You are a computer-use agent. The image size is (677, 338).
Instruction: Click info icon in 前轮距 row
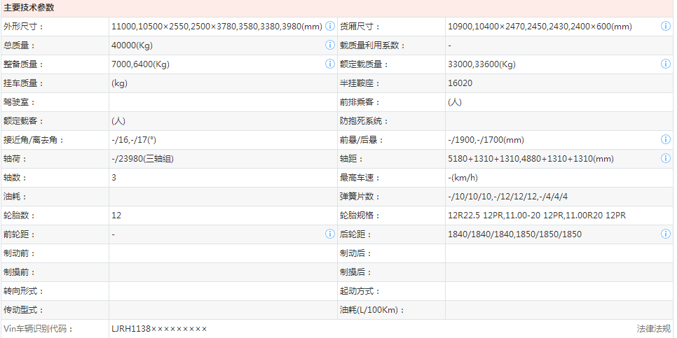330,234
